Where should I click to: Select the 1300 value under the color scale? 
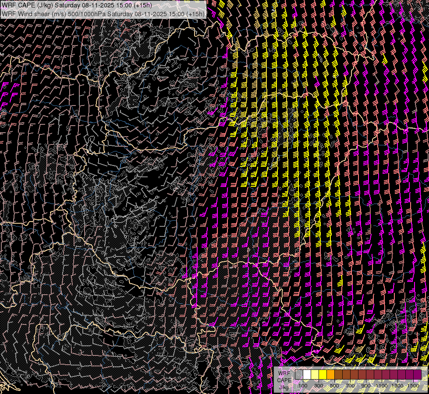coord(397,386)
